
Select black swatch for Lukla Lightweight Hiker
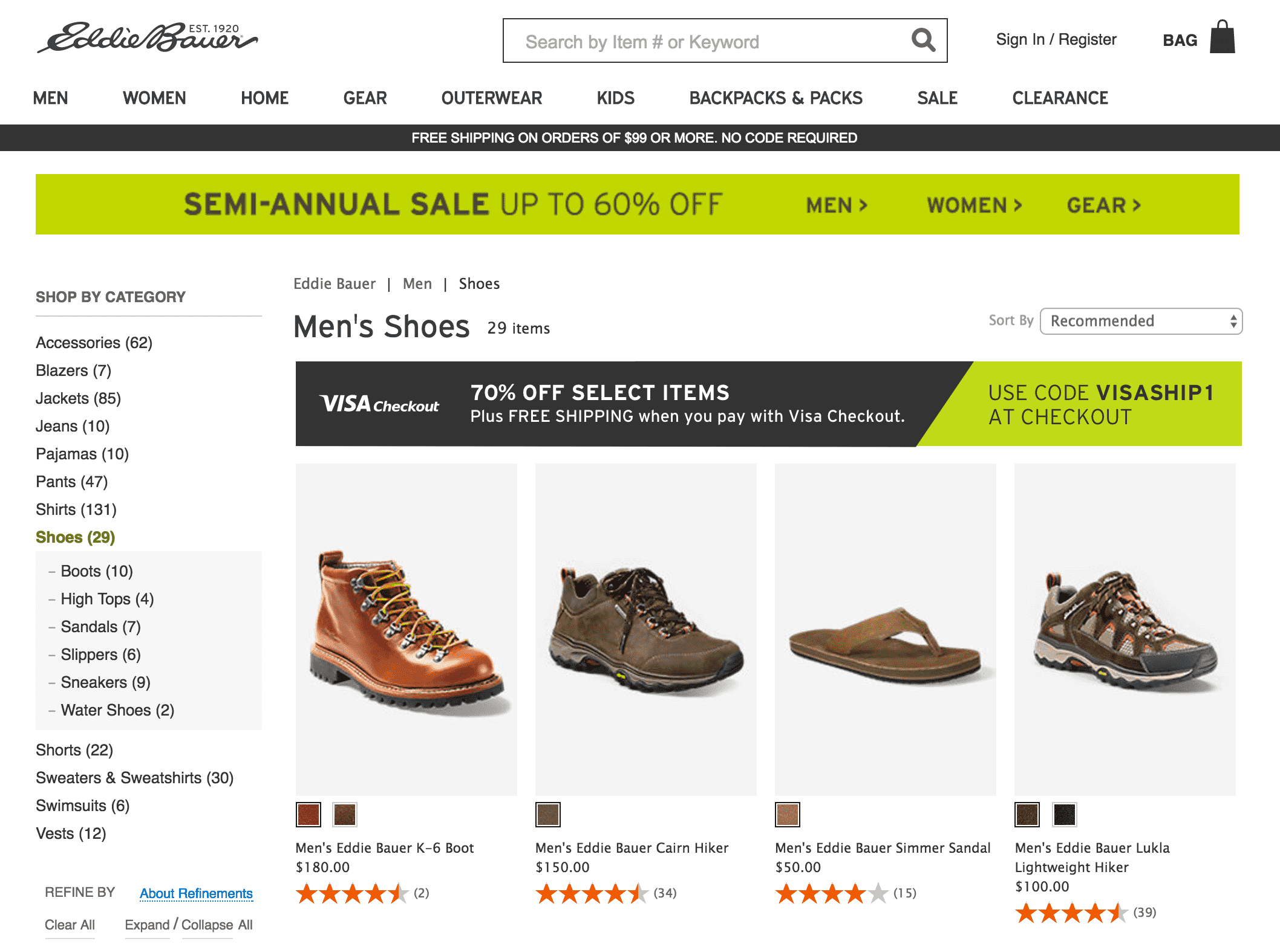tap(1064, 814)
